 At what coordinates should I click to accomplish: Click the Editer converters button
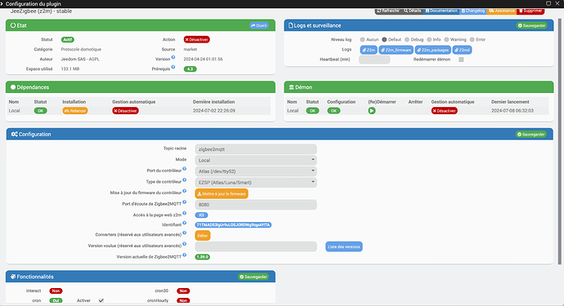[203, 236]
